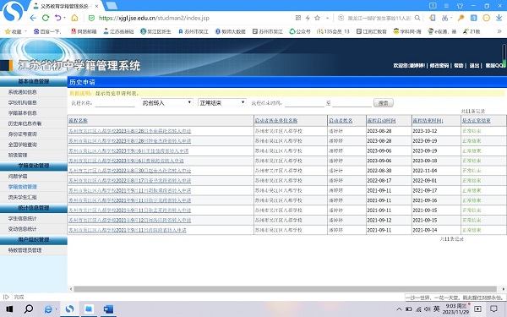This screenshot has width=507, height=317.
Task: Click the purple undo arrow icon
Action: tap(57, 18)
